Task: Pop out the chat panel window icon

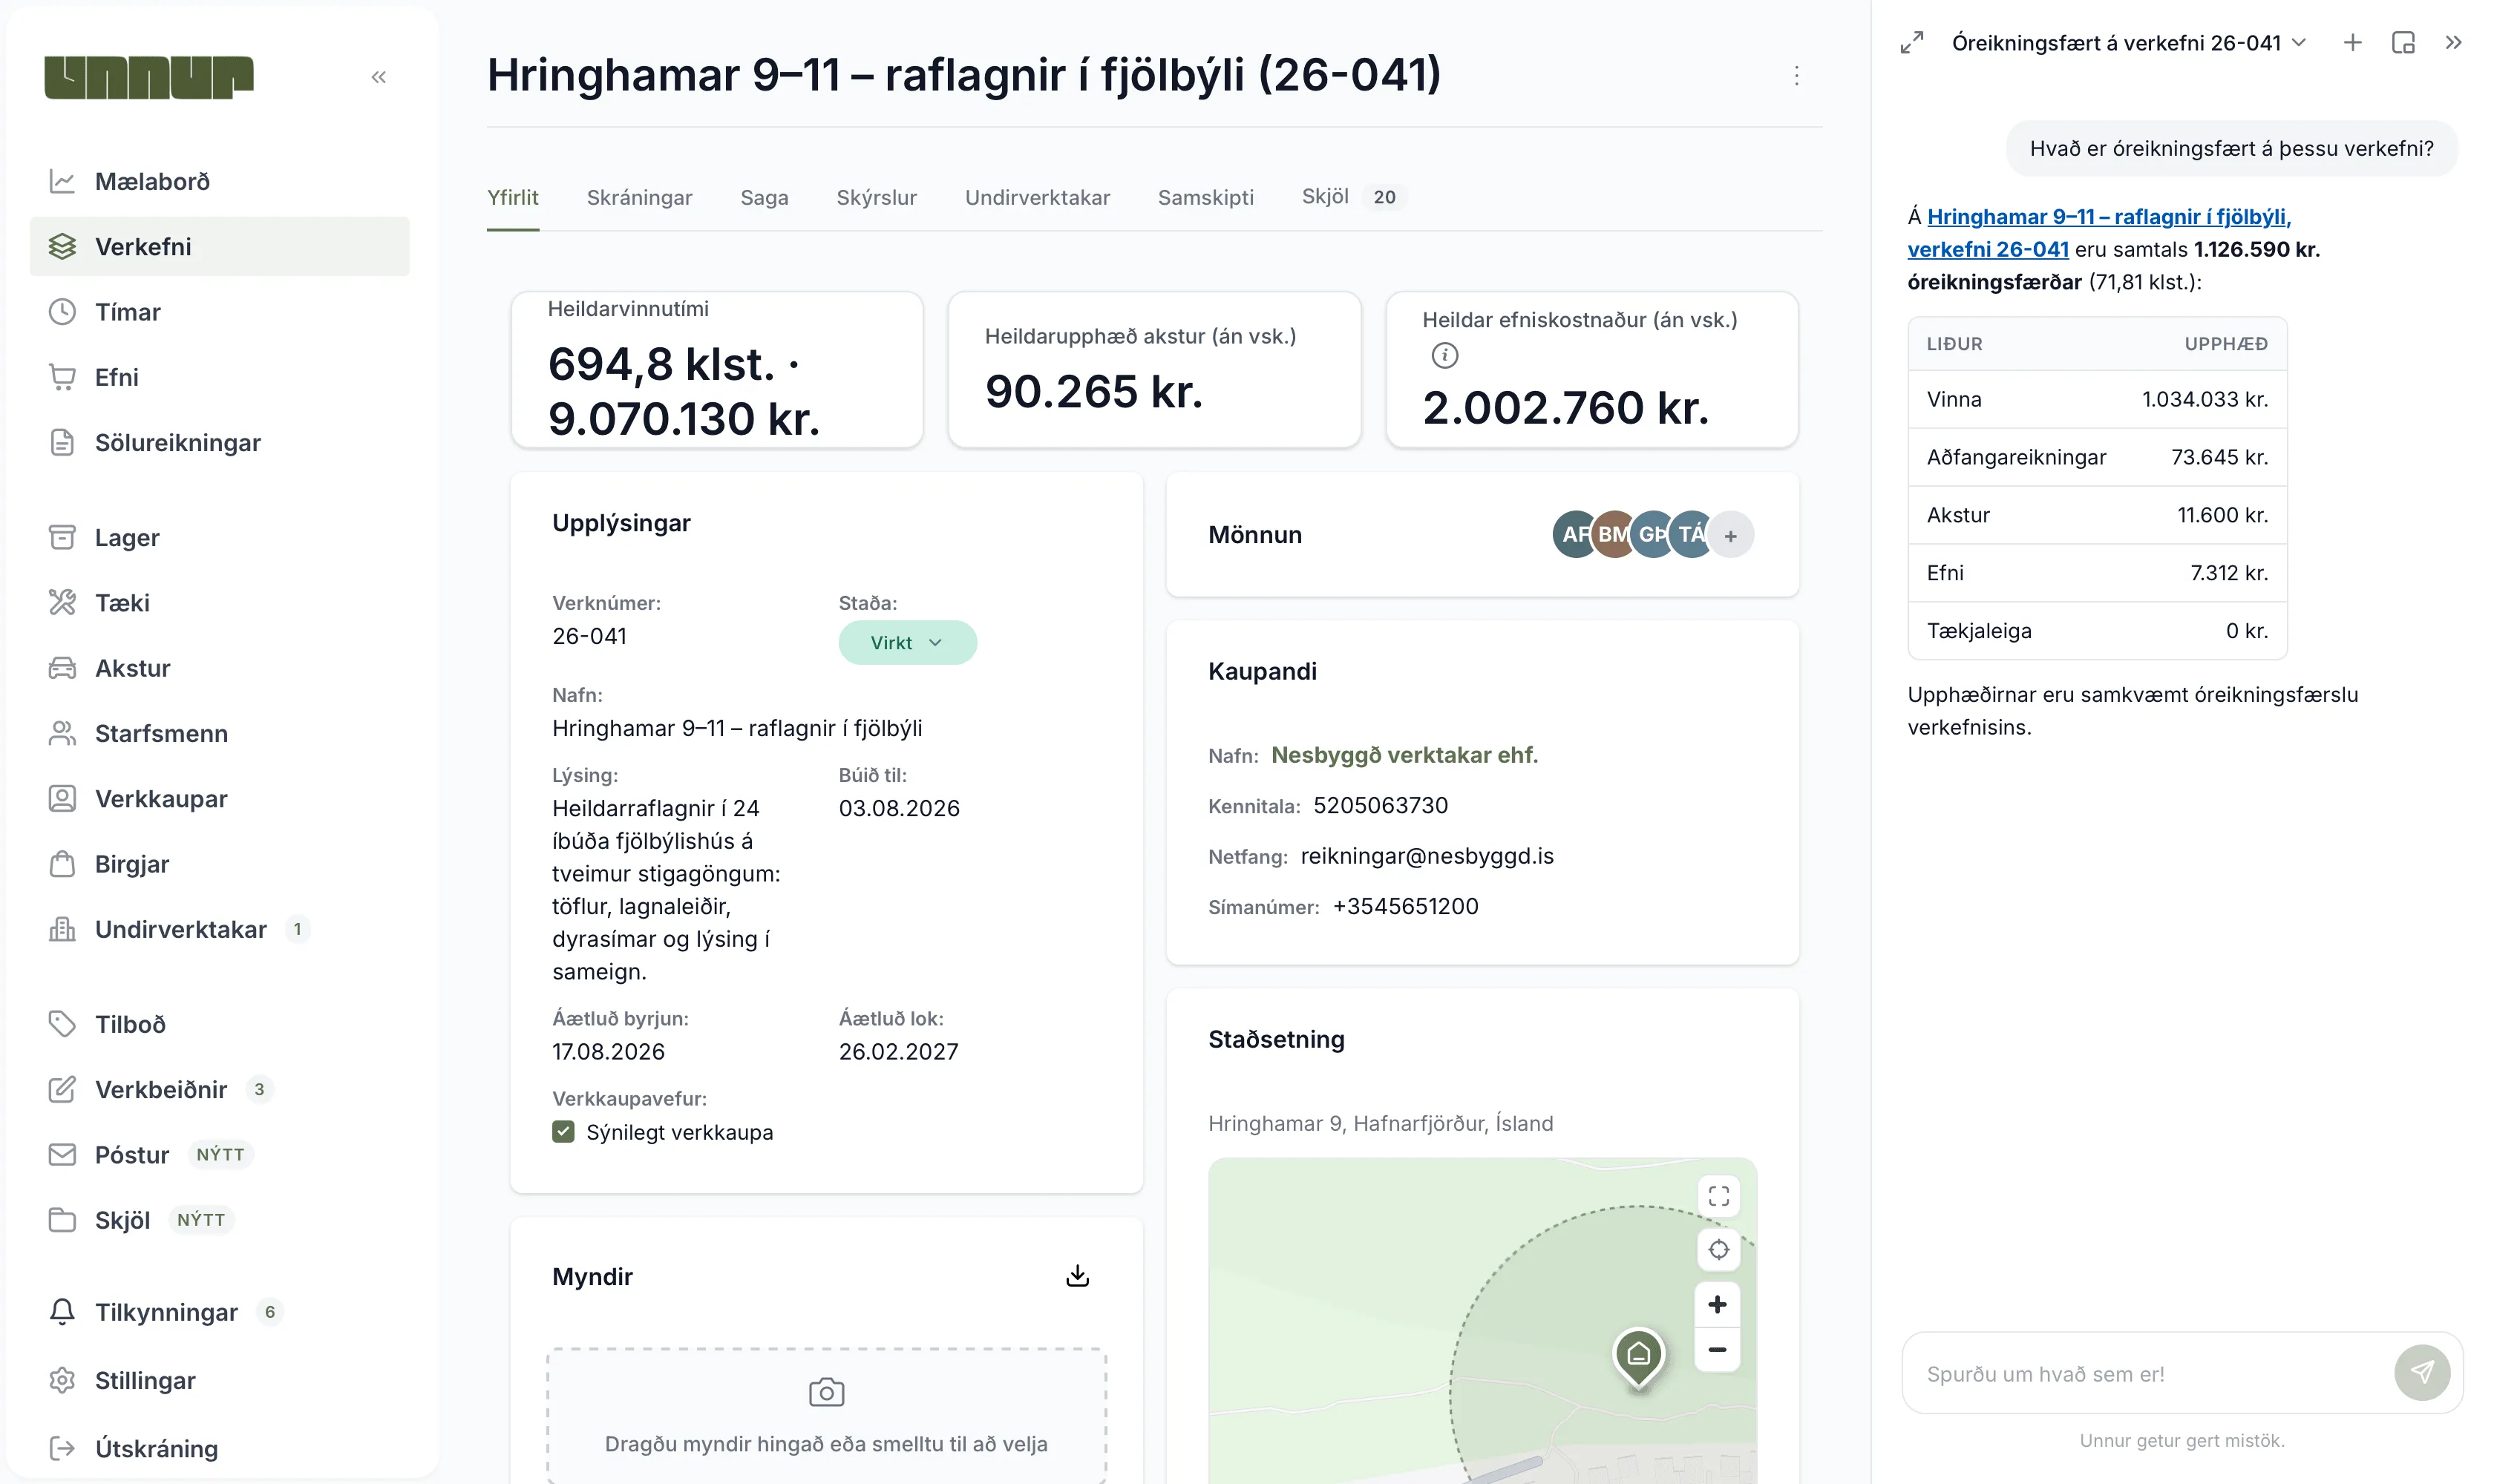Action: coord(2402,43)
